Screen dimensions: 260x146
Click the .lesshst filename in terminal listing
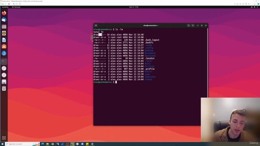(x=149, y=58)
